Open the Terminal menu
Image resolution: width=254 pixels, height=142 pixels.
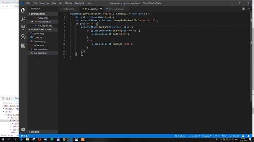click(x=79, y=3)
